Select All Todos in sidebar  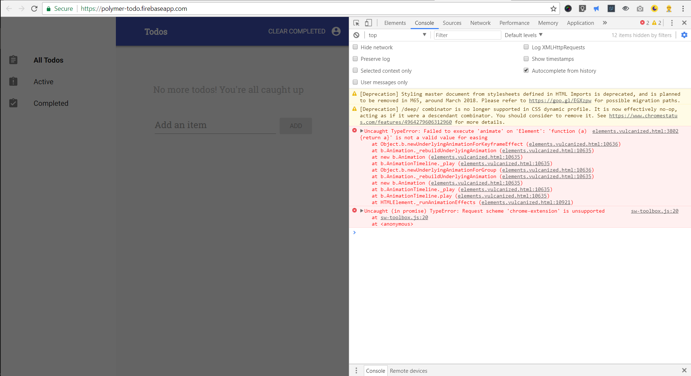pyautogui.click(x=49, y=60)
